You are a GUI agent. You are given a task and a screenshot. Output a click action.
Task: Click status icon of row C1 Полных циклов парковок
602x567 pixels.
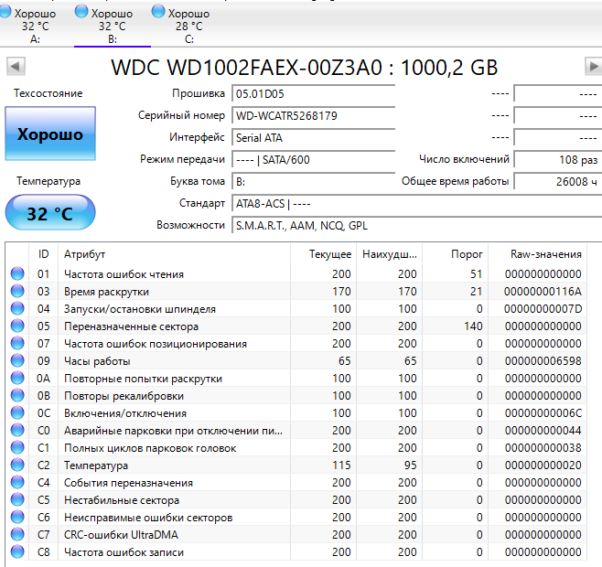(x=17, y=447)
